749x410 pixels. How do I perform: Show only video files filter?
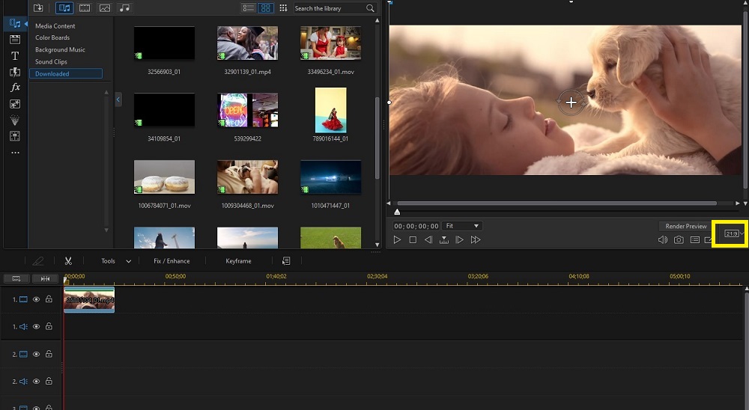tap(85, 8)
